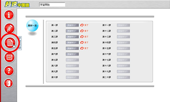
Task: Click the 完了 mark next to 第五課
Action: tap(84, 48)
